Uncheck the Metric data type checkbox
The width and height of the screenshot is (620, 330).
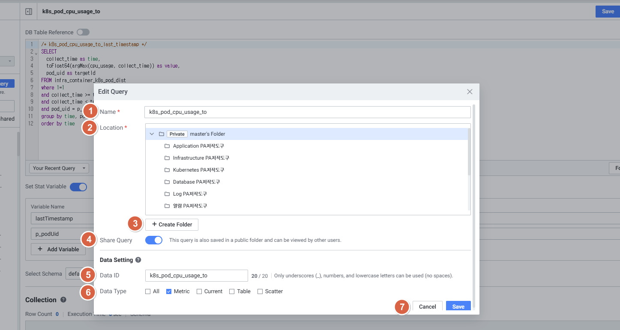coord(169,291)
